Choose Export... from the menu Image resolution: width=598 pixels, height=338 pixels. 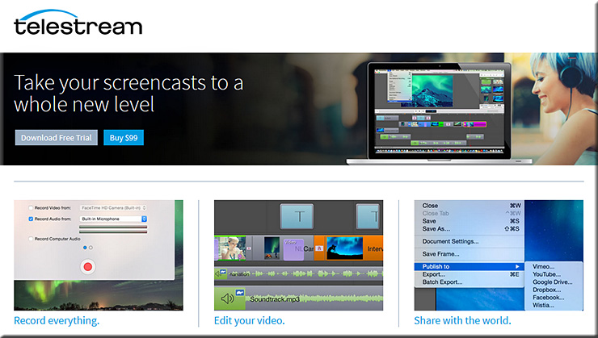[x=434, y=274]
